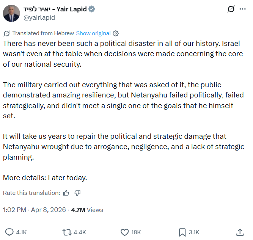The height and width of the screenshot is (240, 253).
Task: Click the verified blue checkmark badge
Action: pyautogui.click(x=91, y=9)
